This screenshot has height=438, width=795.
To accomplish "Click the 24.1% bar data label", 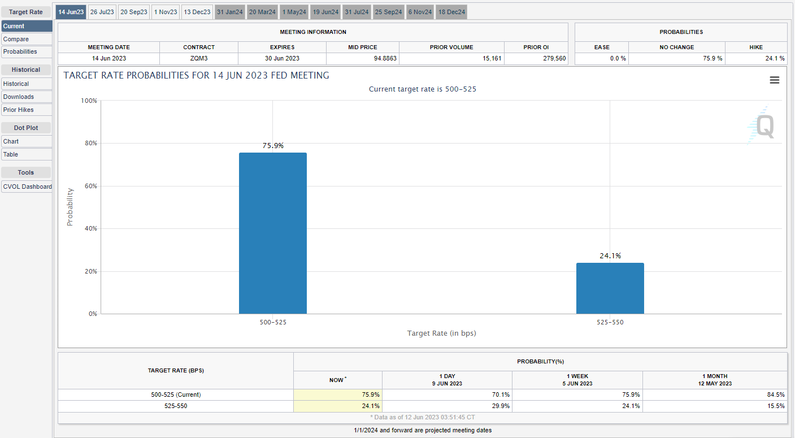I will [610, 256].
